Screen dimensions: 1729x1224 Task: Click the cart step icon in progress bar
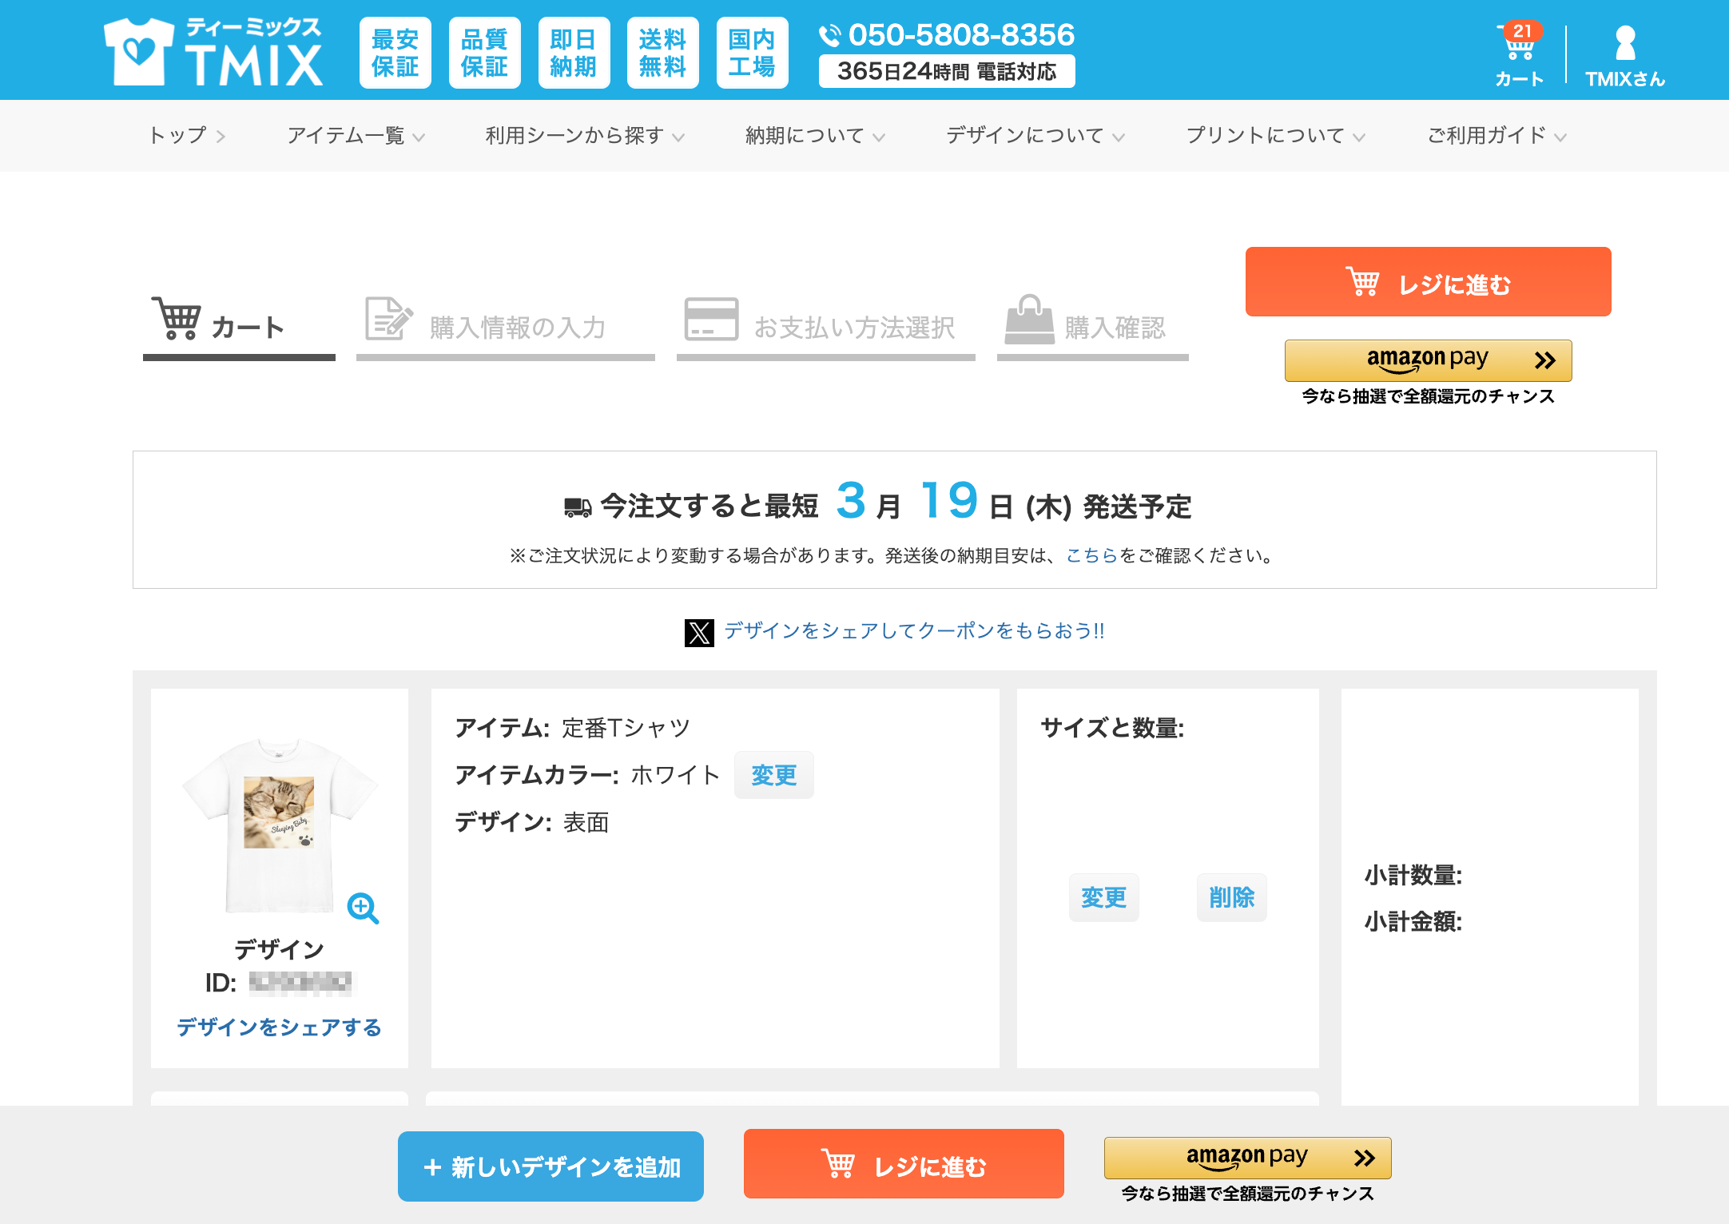(177, 319)
